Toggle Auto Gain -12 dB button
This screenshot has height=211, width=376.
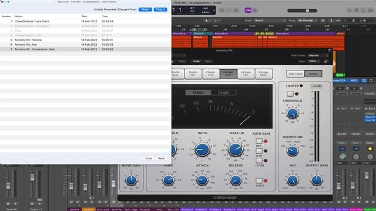(x=258, y=161)
